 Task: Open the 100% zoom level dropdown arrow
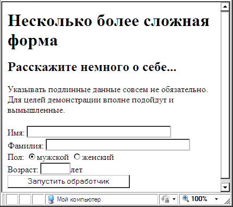216,199
